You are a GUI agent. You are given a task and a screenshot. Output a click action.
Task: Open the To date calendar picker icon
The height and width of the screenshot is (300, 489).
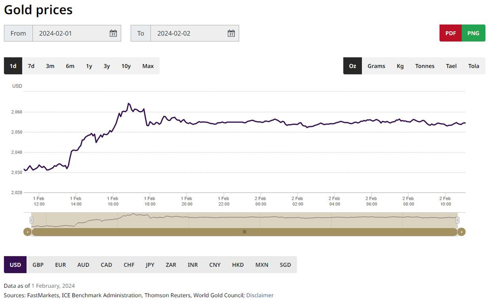[x=231, y=33]
